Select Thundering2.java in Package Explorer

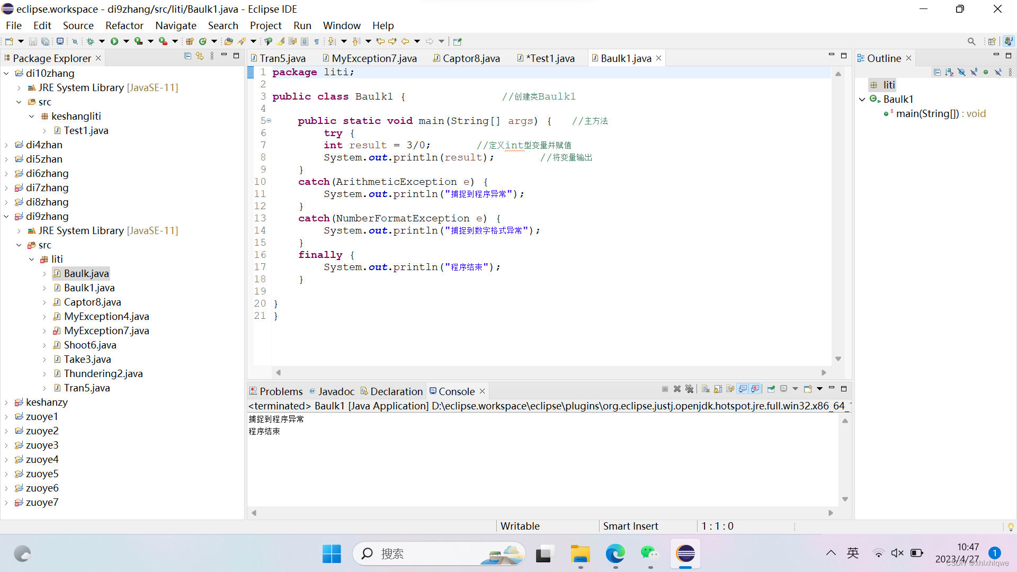(x=103, y=373)
